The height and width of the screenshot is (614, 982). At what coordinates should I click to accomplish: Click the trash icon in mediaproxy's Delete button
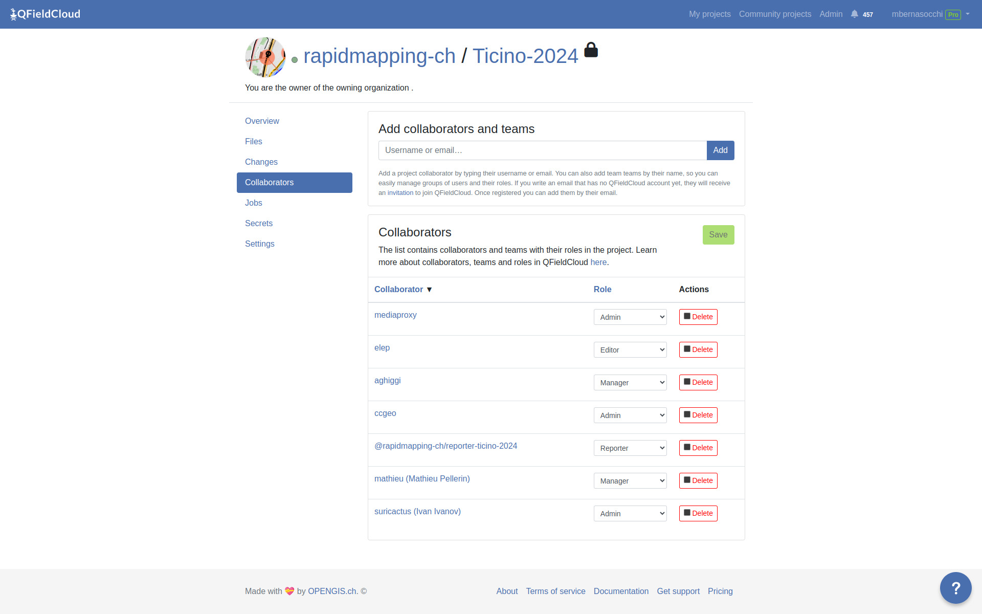[687, 316]
